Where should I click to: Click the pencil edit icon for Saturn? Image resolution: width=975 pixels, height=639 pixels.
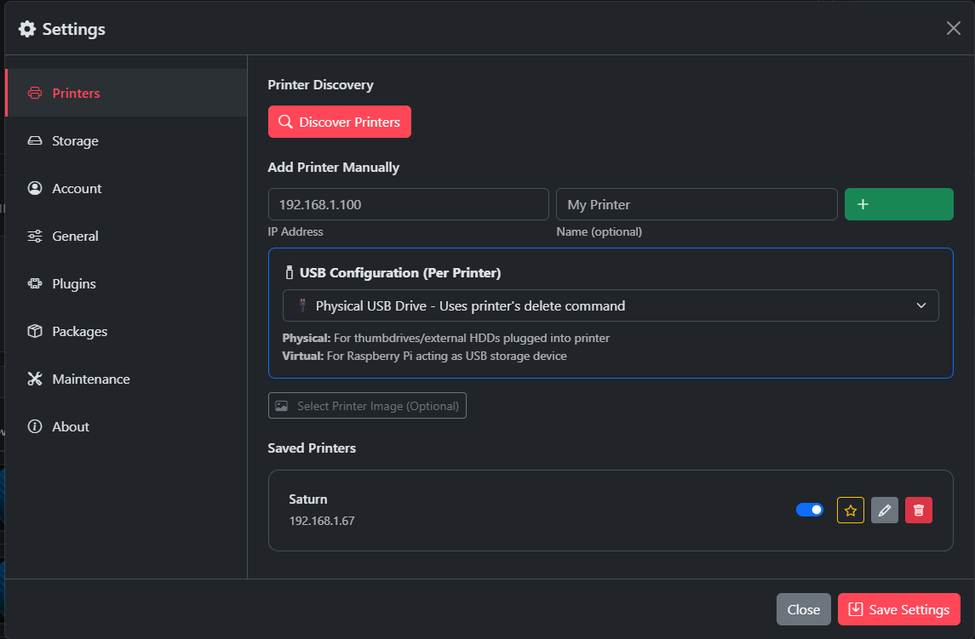[885, 511]
